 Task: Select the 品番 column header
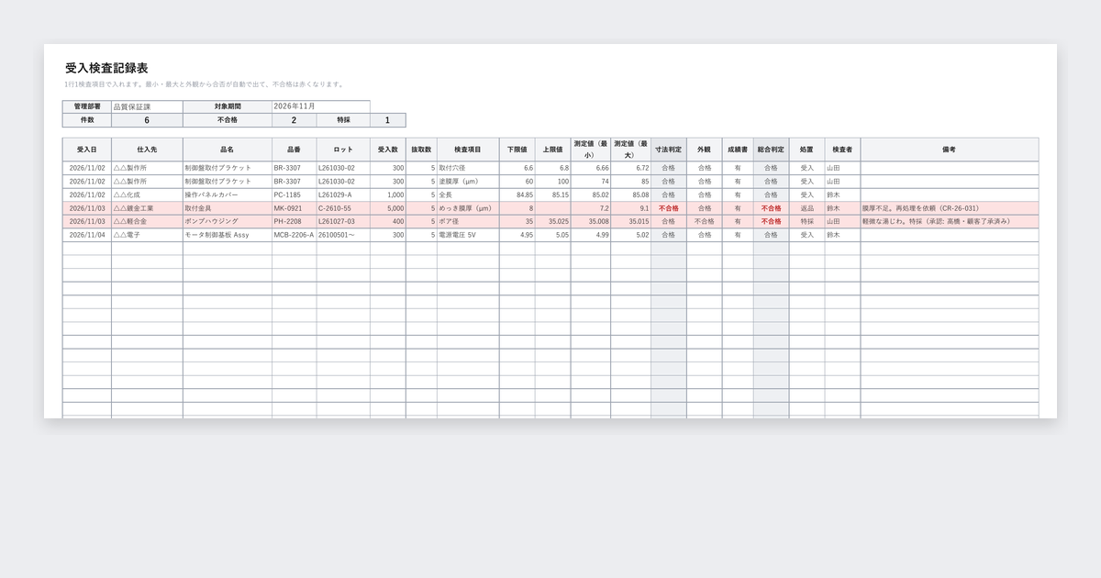click(x=295, y=150)
